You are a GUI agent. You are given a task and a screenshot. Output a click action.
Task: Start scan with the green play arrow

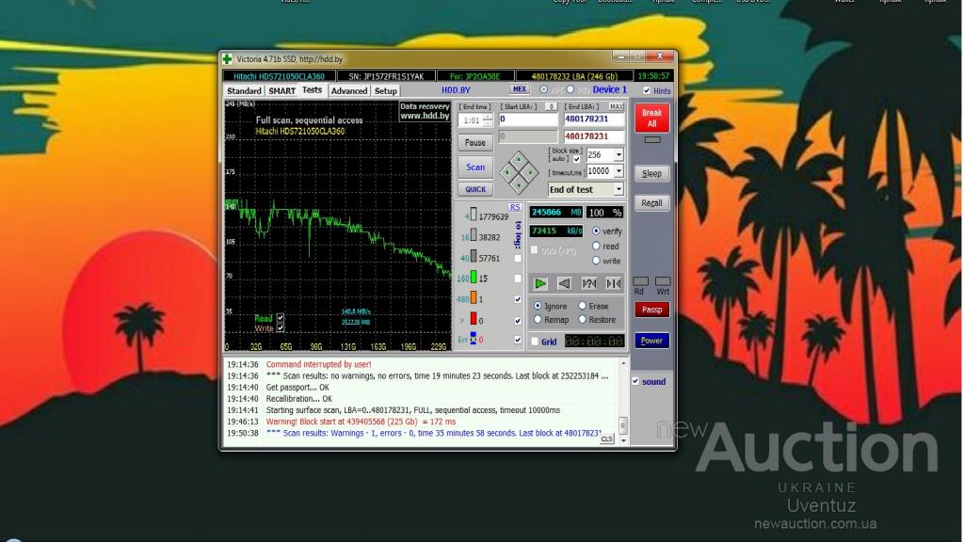coord(540,283)
